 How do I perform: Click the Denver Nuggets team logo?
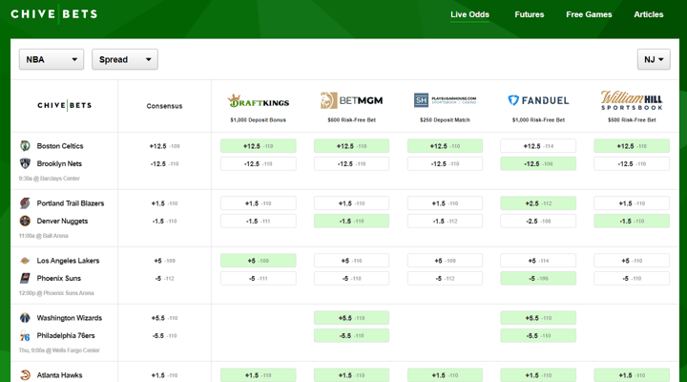click(x=25, y=221)
